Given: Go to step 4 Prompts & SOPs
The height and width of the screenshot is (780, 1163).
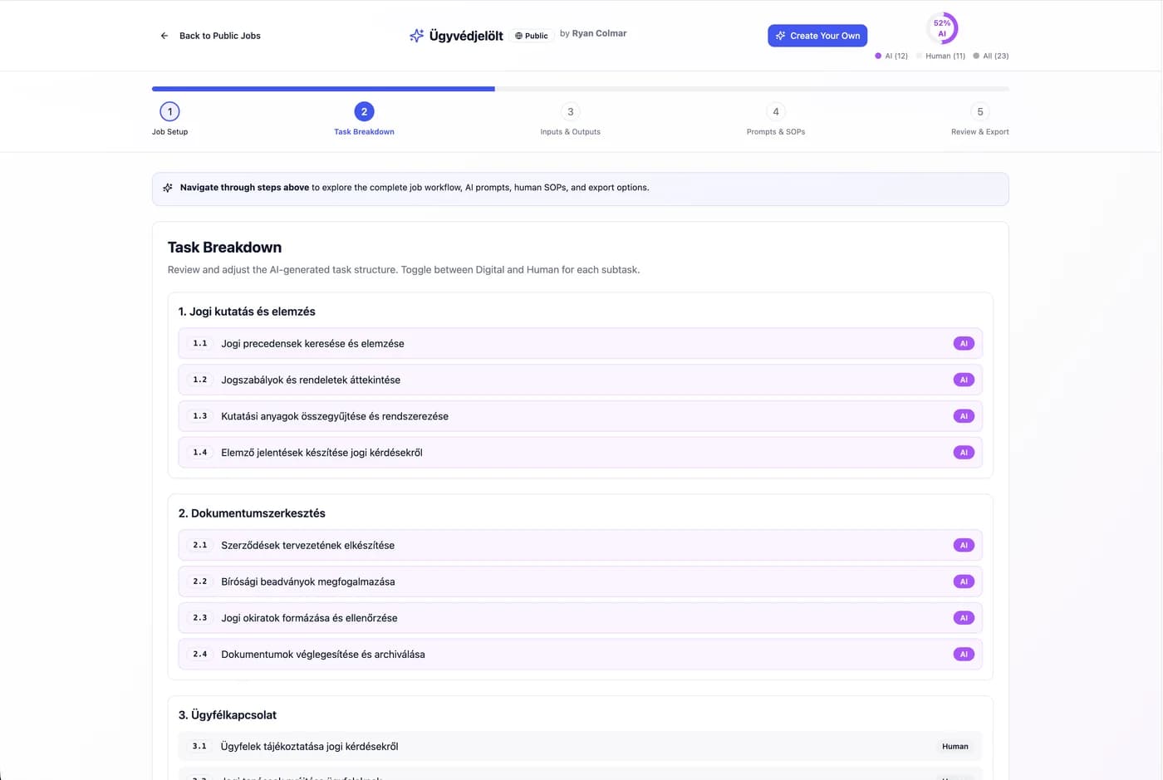Looking at the screenshot, I should tap(776, 119).
